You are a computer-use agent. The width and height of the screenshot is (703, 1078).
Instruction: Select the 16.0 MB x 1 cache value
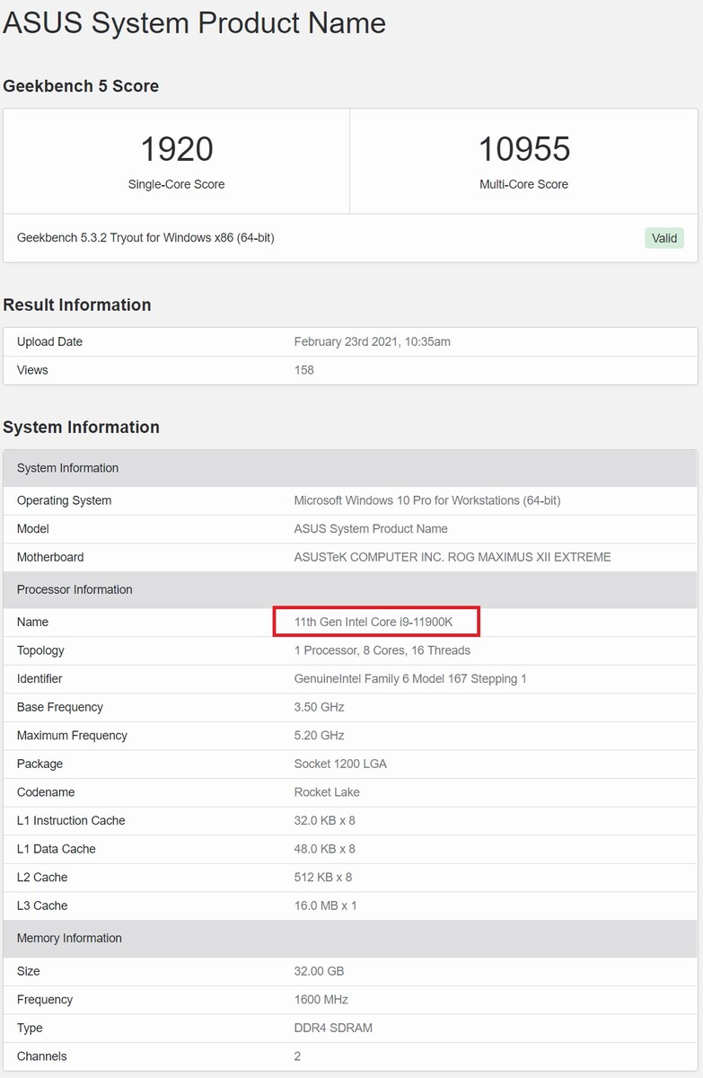point(326,906)
